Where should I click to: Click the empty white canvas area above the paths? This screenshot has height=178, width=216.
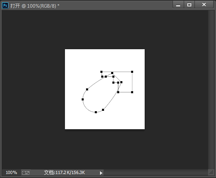tap(105, 60)
